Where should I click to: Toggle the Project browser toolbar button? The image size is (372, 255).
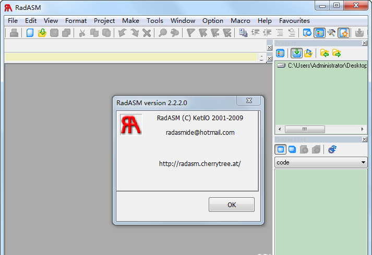click(320, 33)
